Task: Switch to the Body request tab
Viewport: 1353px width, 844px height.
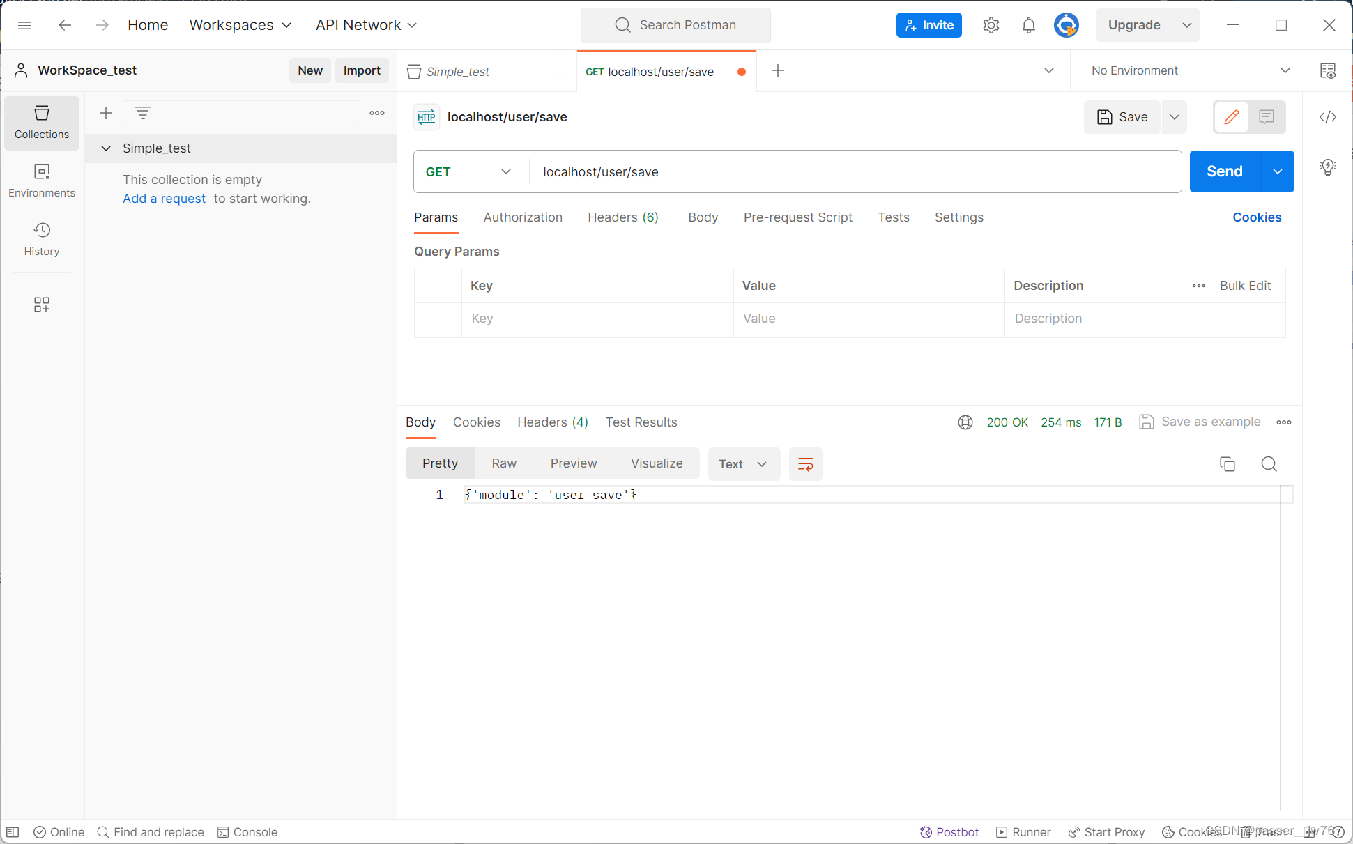Action: pyautogui.click(x=703, y=217)
